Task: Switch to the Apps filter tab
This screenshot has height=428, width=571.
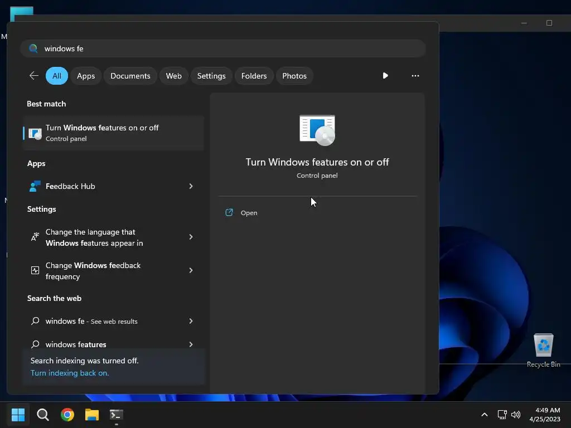Action: tap(86, 76)
